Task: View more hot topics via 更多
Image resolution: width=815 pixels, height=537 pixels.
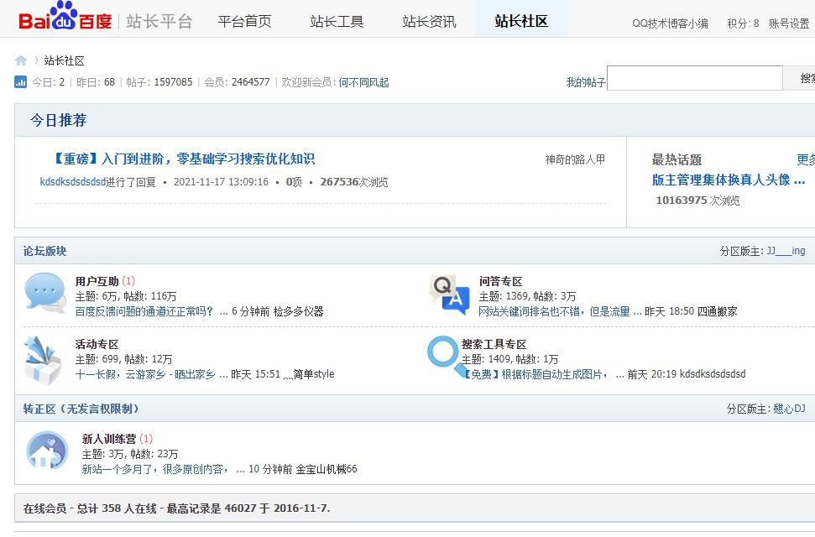Action: 805,159
